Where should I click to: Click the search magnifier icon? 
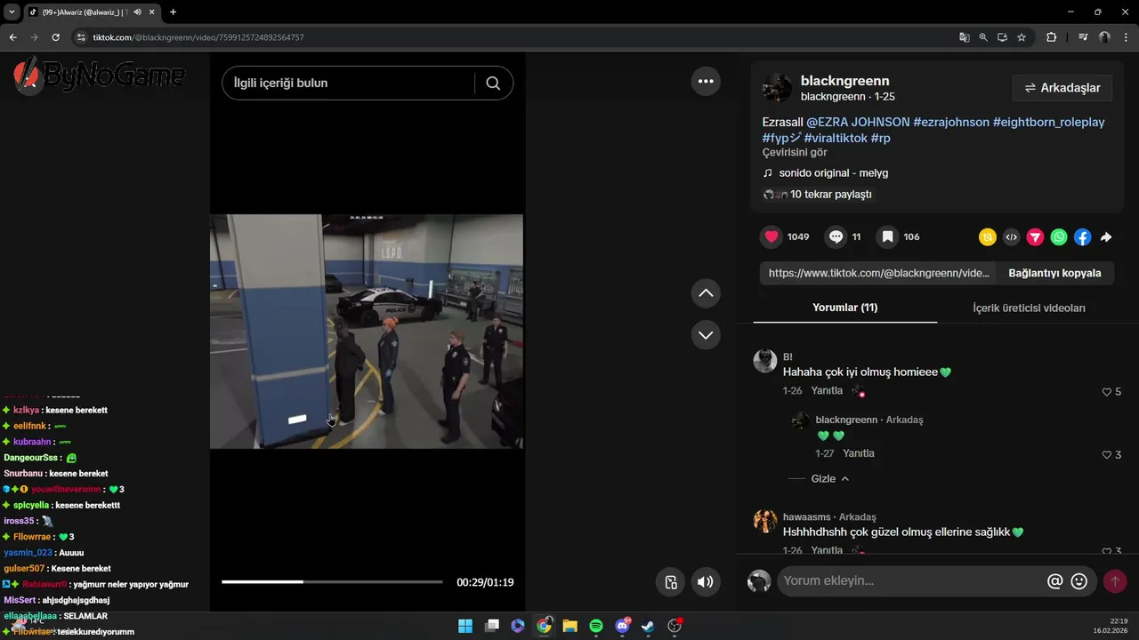click(493, 83)
